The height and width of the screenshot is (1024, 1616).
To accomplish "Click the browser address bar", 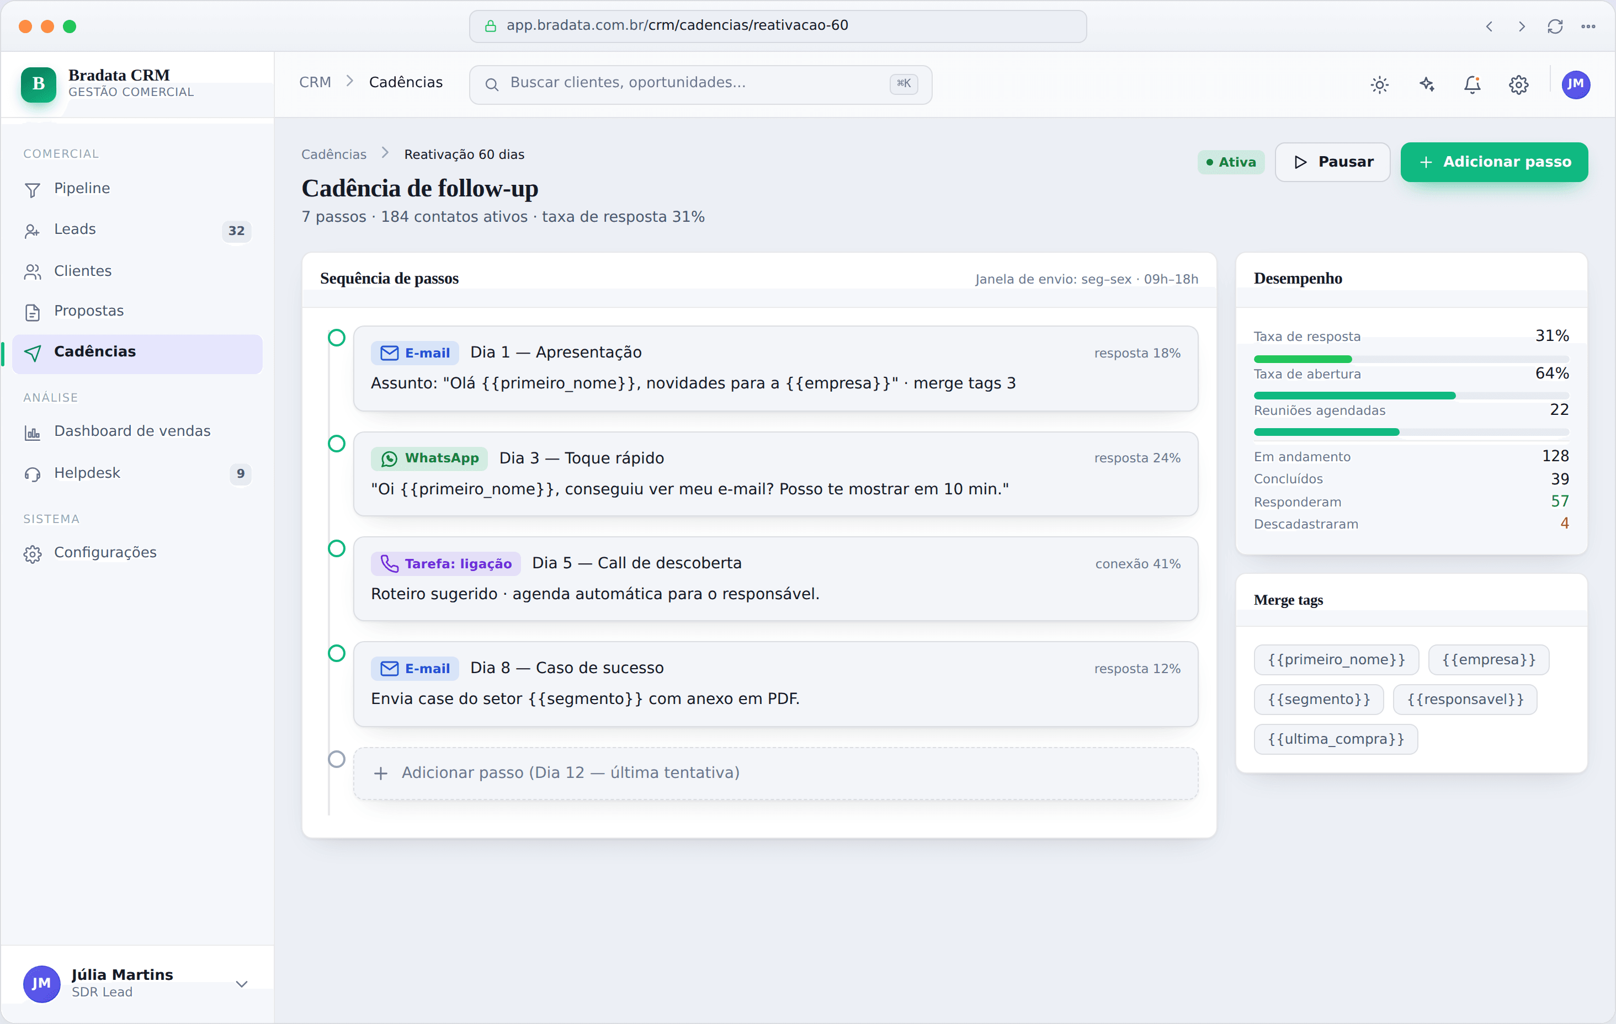I will click(x=777, y=26).
